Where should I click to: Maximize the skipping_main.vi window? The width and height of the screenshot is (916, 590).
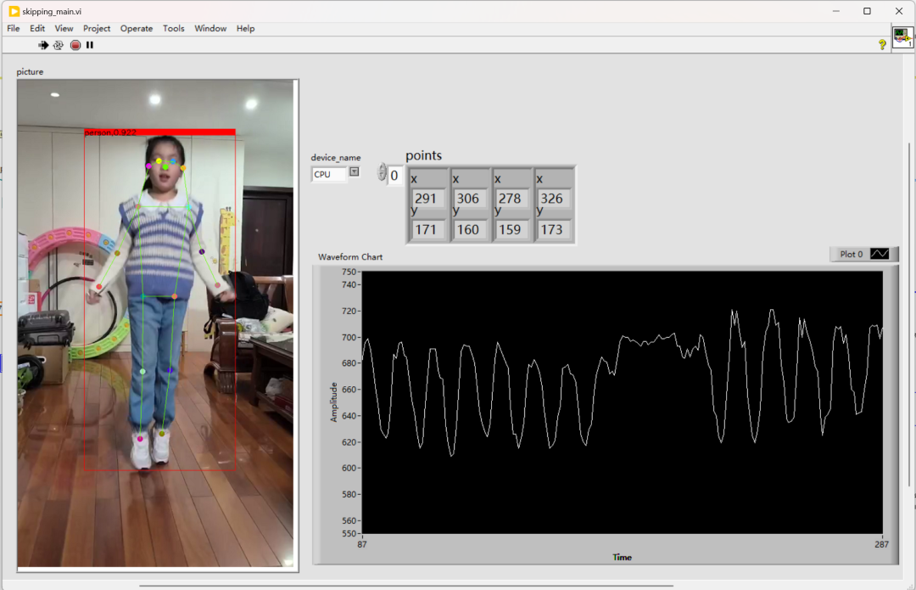(x=867, y=11)
